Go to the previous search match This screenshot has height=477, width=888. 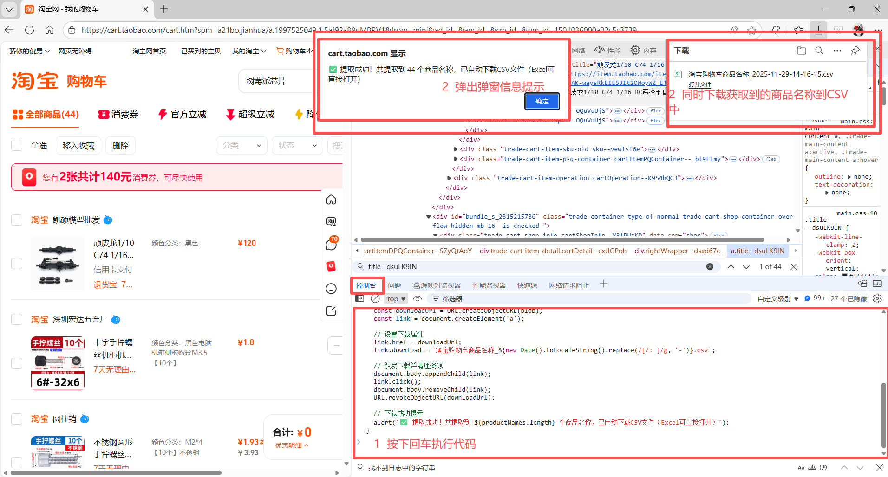(731, 267)
